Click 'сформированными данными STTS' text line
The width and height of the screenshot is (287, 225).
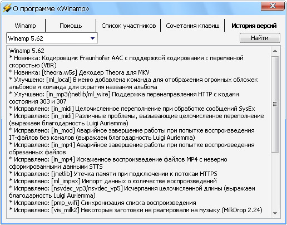pos(56,167)
